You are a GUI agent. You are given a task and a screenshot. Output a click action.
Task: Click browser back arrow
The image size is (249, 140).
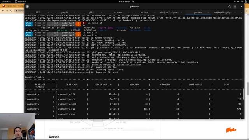point(3,10)
